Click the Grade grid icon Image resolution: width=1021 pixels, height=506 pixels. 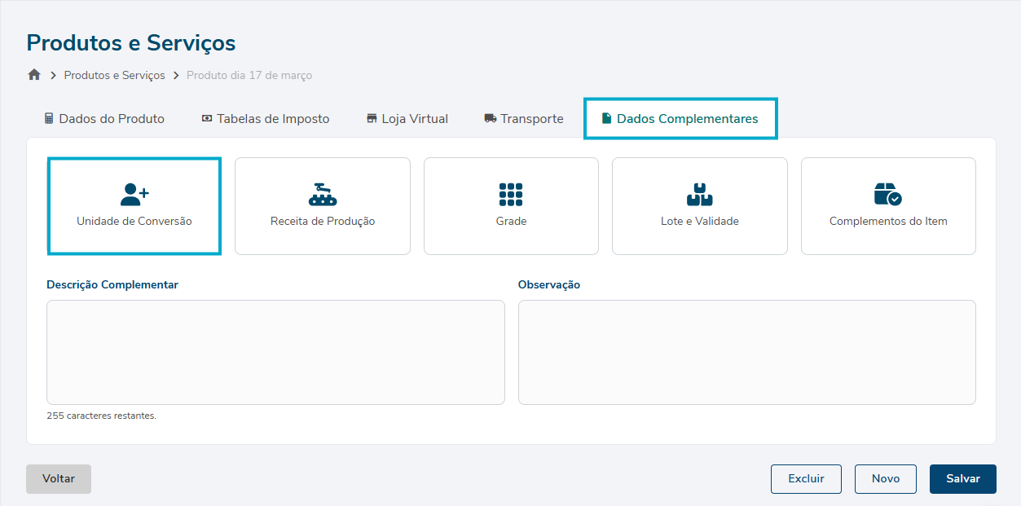click(511, 194)
